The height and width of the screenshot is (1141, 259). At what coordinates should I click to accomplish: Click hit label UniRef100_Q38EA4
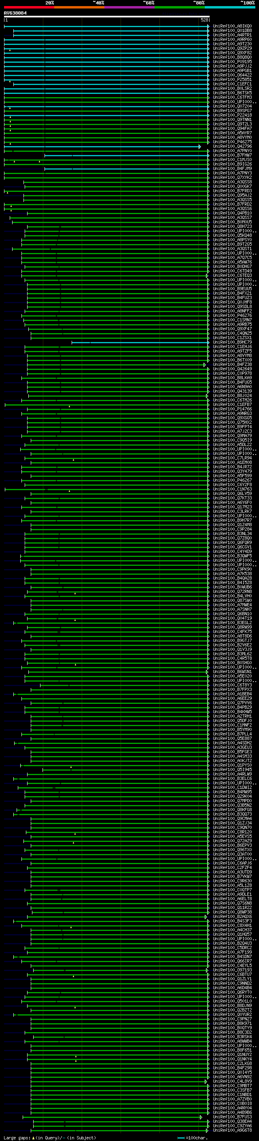tap(232, 1122)
